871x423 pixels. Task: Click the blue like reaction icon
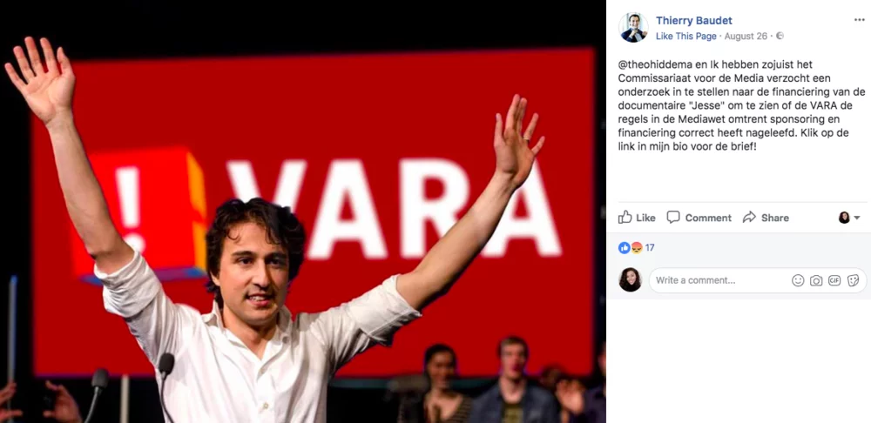coord(624,247)
